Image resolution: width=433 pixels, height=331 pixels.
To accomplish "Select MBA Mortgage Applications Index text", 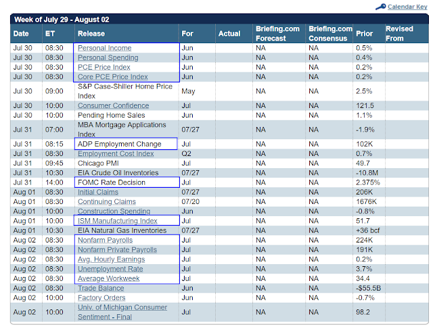I will 122,130.
